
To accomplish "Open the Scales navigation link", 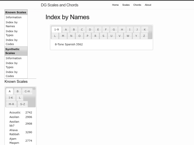I will pyautogui.click(x=126, y=5).
